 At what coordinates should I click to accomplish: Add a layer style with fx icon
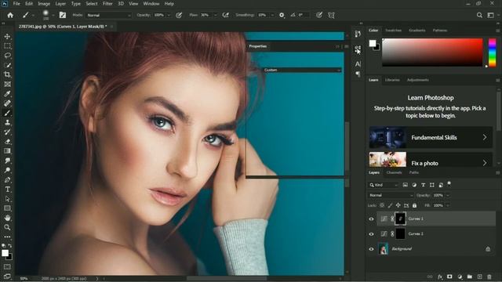pyautogui.click(x=440, y=277)
